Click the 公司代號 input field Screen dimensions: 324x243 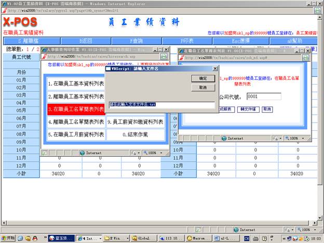[263, 96]
